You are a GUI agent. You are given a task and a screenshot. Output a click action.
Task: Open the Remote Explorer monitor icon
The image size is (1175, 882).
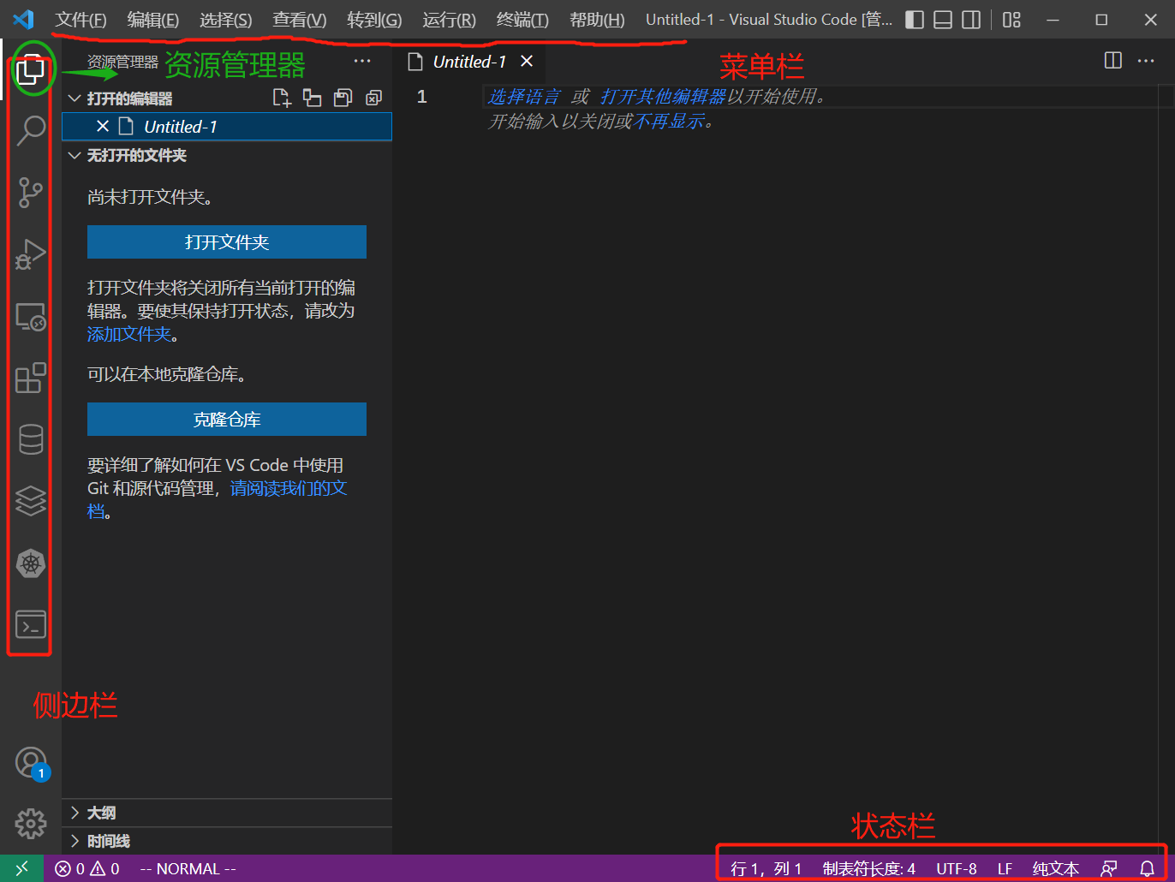[31, 317]
